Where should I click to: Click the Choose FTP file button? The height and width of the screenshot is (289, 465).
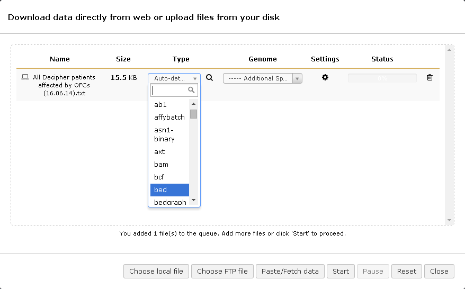222,272
